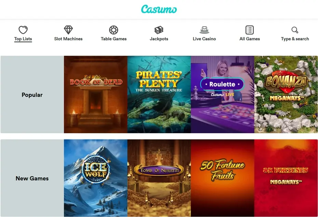The width and height of the screenshot is (318, 217).
Task: Start the Tomb of Nefertiti game
Action: pos(159,178)
